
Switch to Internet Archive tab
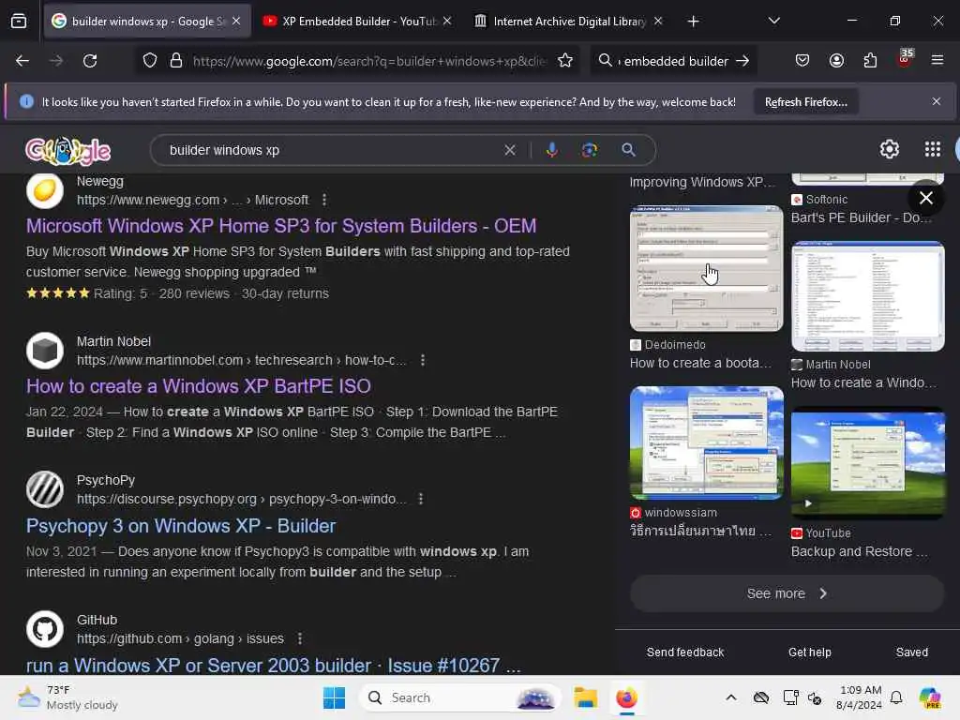click(569, 22)
